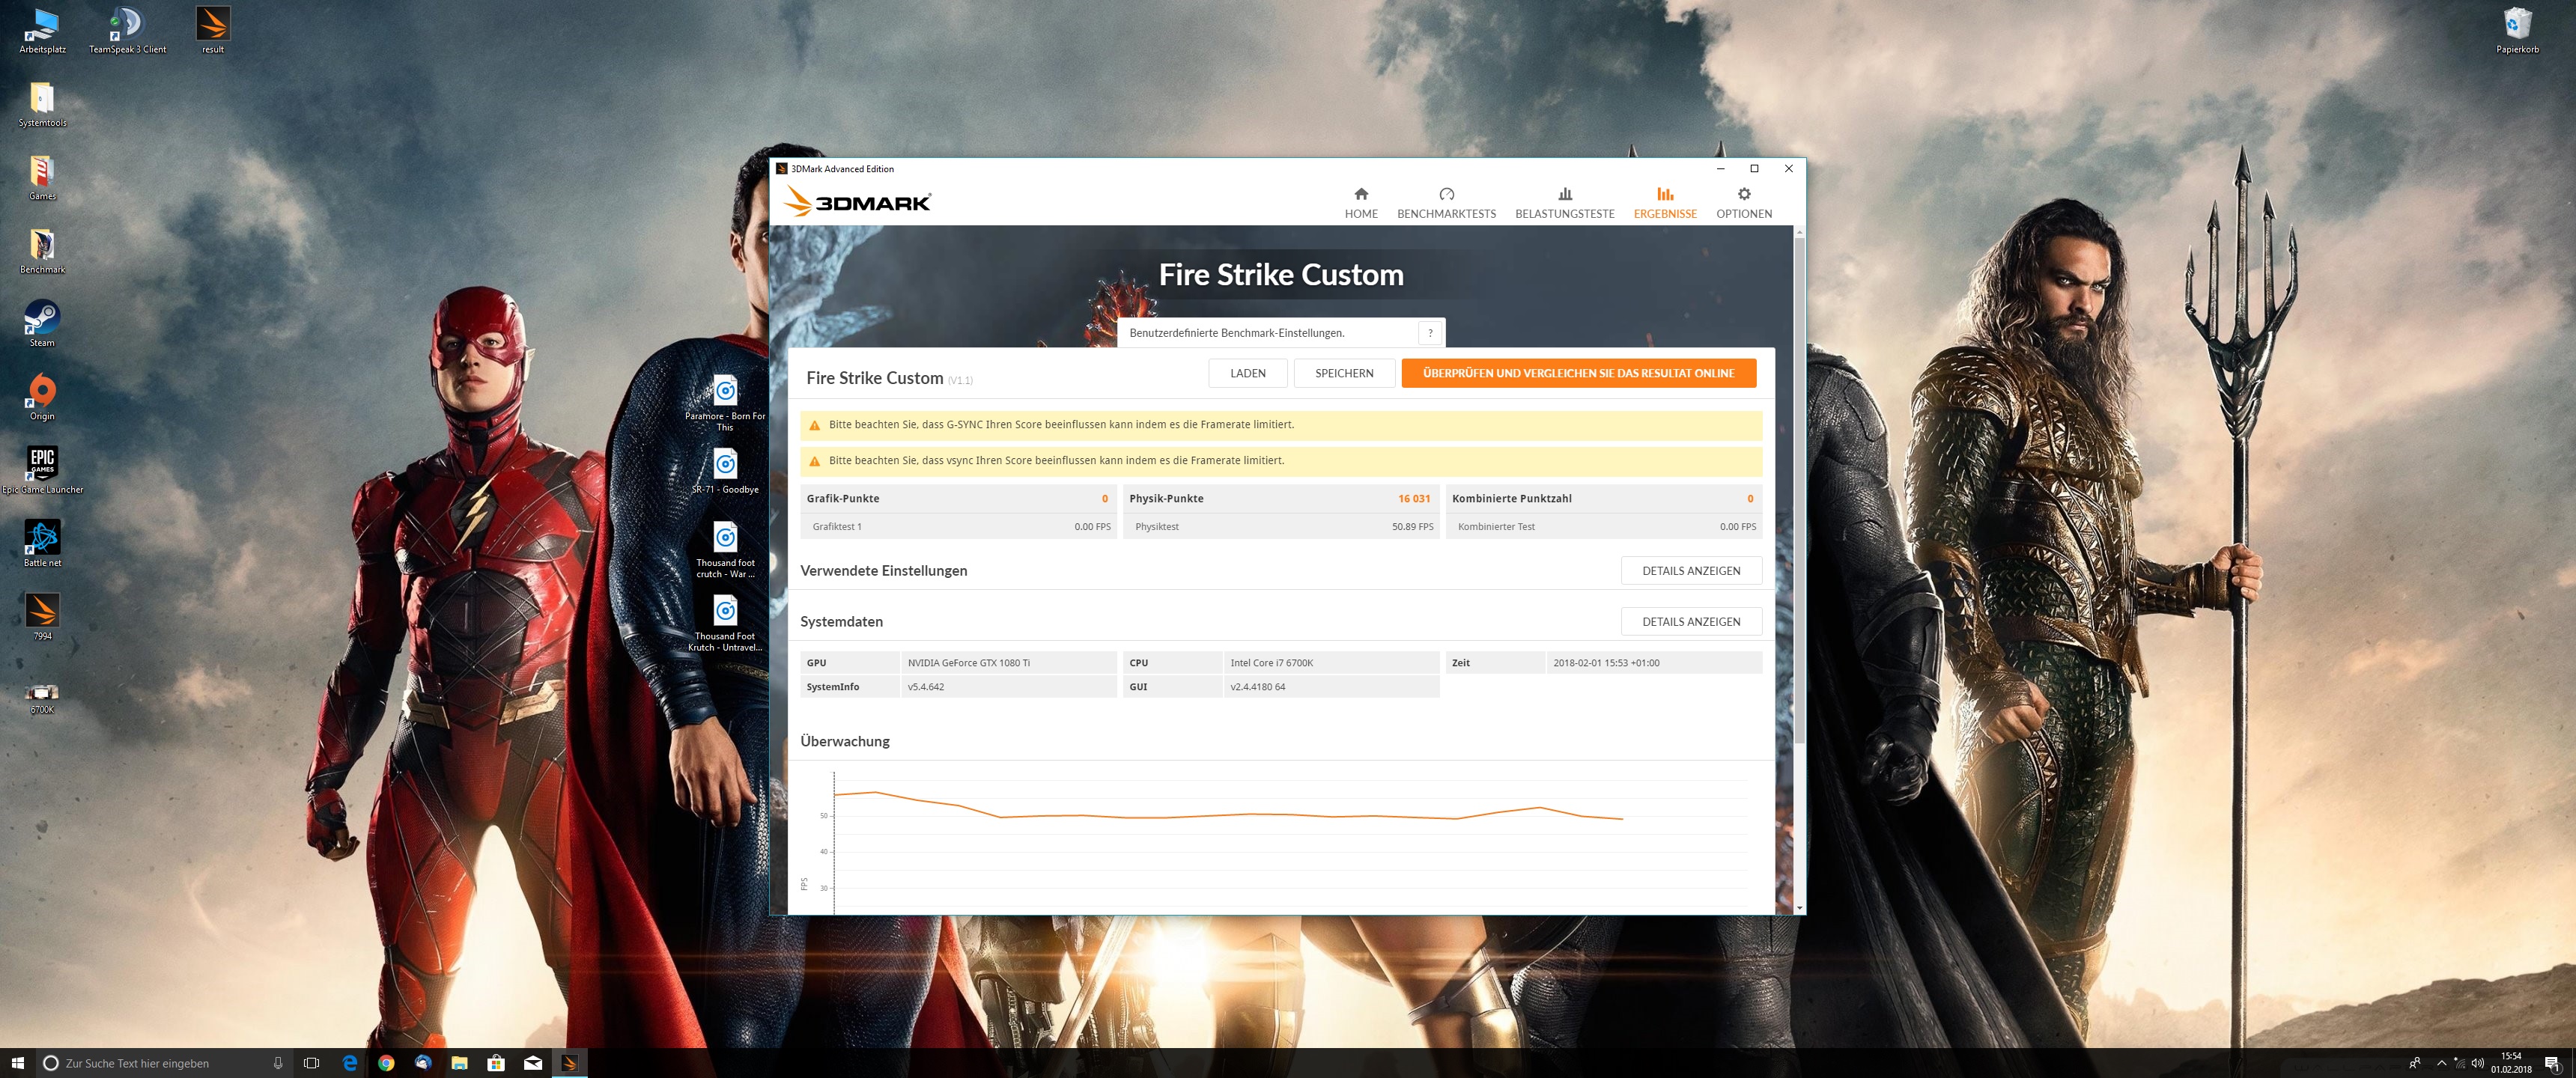Switch to the BENCHMARKTESTS tab

coord(1446,202)
